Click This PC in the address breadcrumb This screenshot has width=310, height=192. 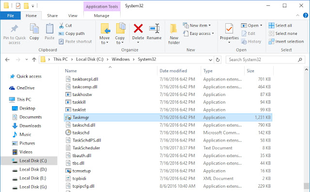pyautogui.click(x=61, y=59)
